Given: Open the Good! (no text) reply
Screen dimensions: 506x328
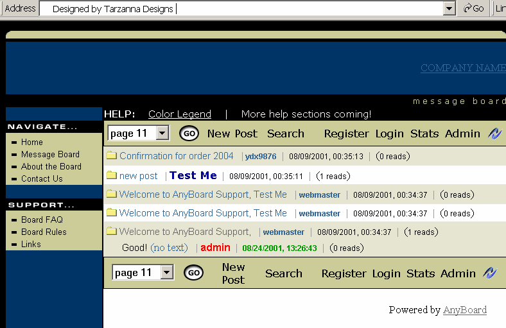Looking at the screenshot, I should click(x=155, y=248).
